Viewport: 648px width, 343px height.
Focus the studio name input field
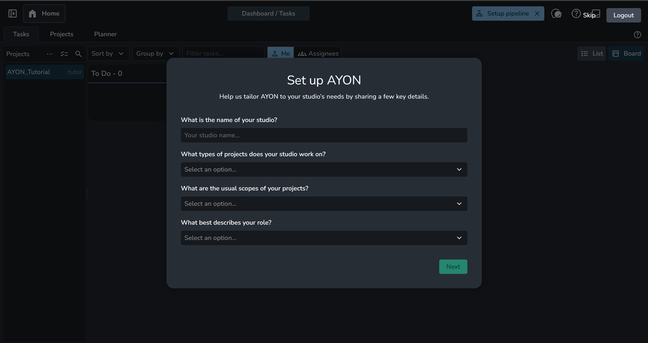[x=324, y=135]
